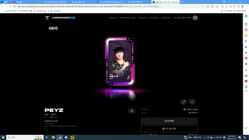Add this page to bookmarks
249x140 pixels.
pyautogui.click(x=212, y=6)
